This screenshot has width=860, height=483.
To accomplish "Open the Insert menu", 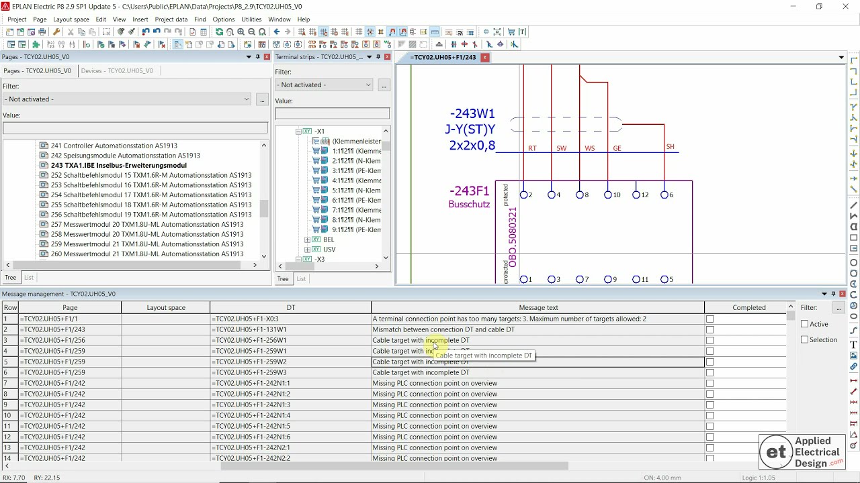I will point(140,19).
